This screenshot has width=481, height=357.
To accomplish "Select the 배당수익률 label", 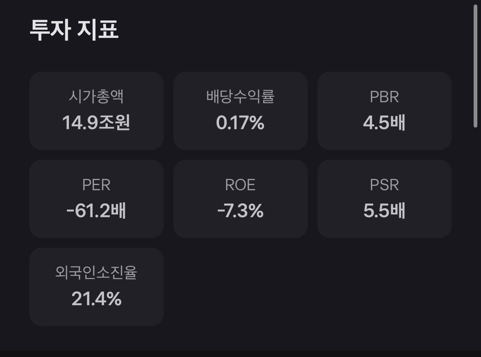I will point(240,97).
